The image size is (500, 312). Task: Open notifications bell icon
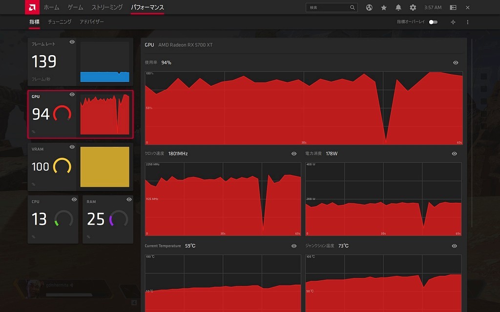point(398,8)
